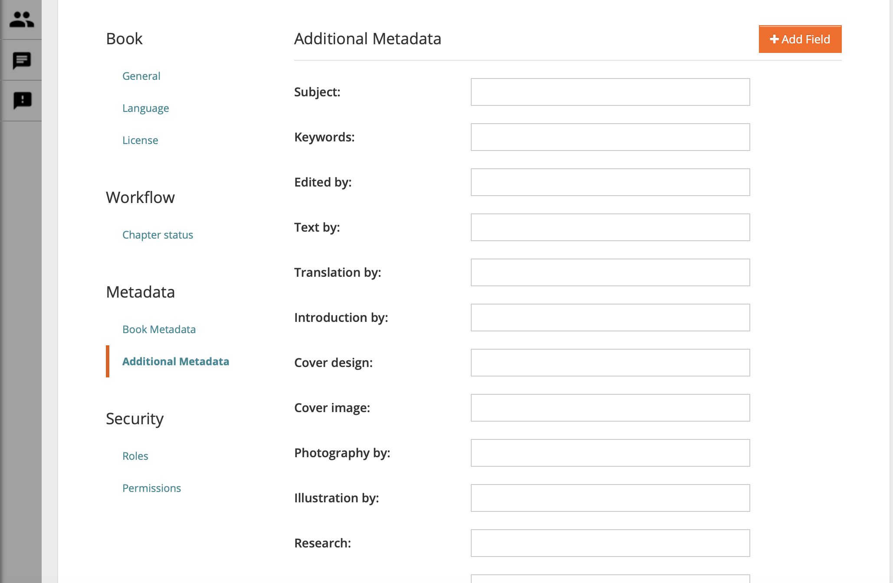Open the notifications alert bubble icon
Image resolution: width=893 pixels, height=583 pixels.
(x=22, y=101)
